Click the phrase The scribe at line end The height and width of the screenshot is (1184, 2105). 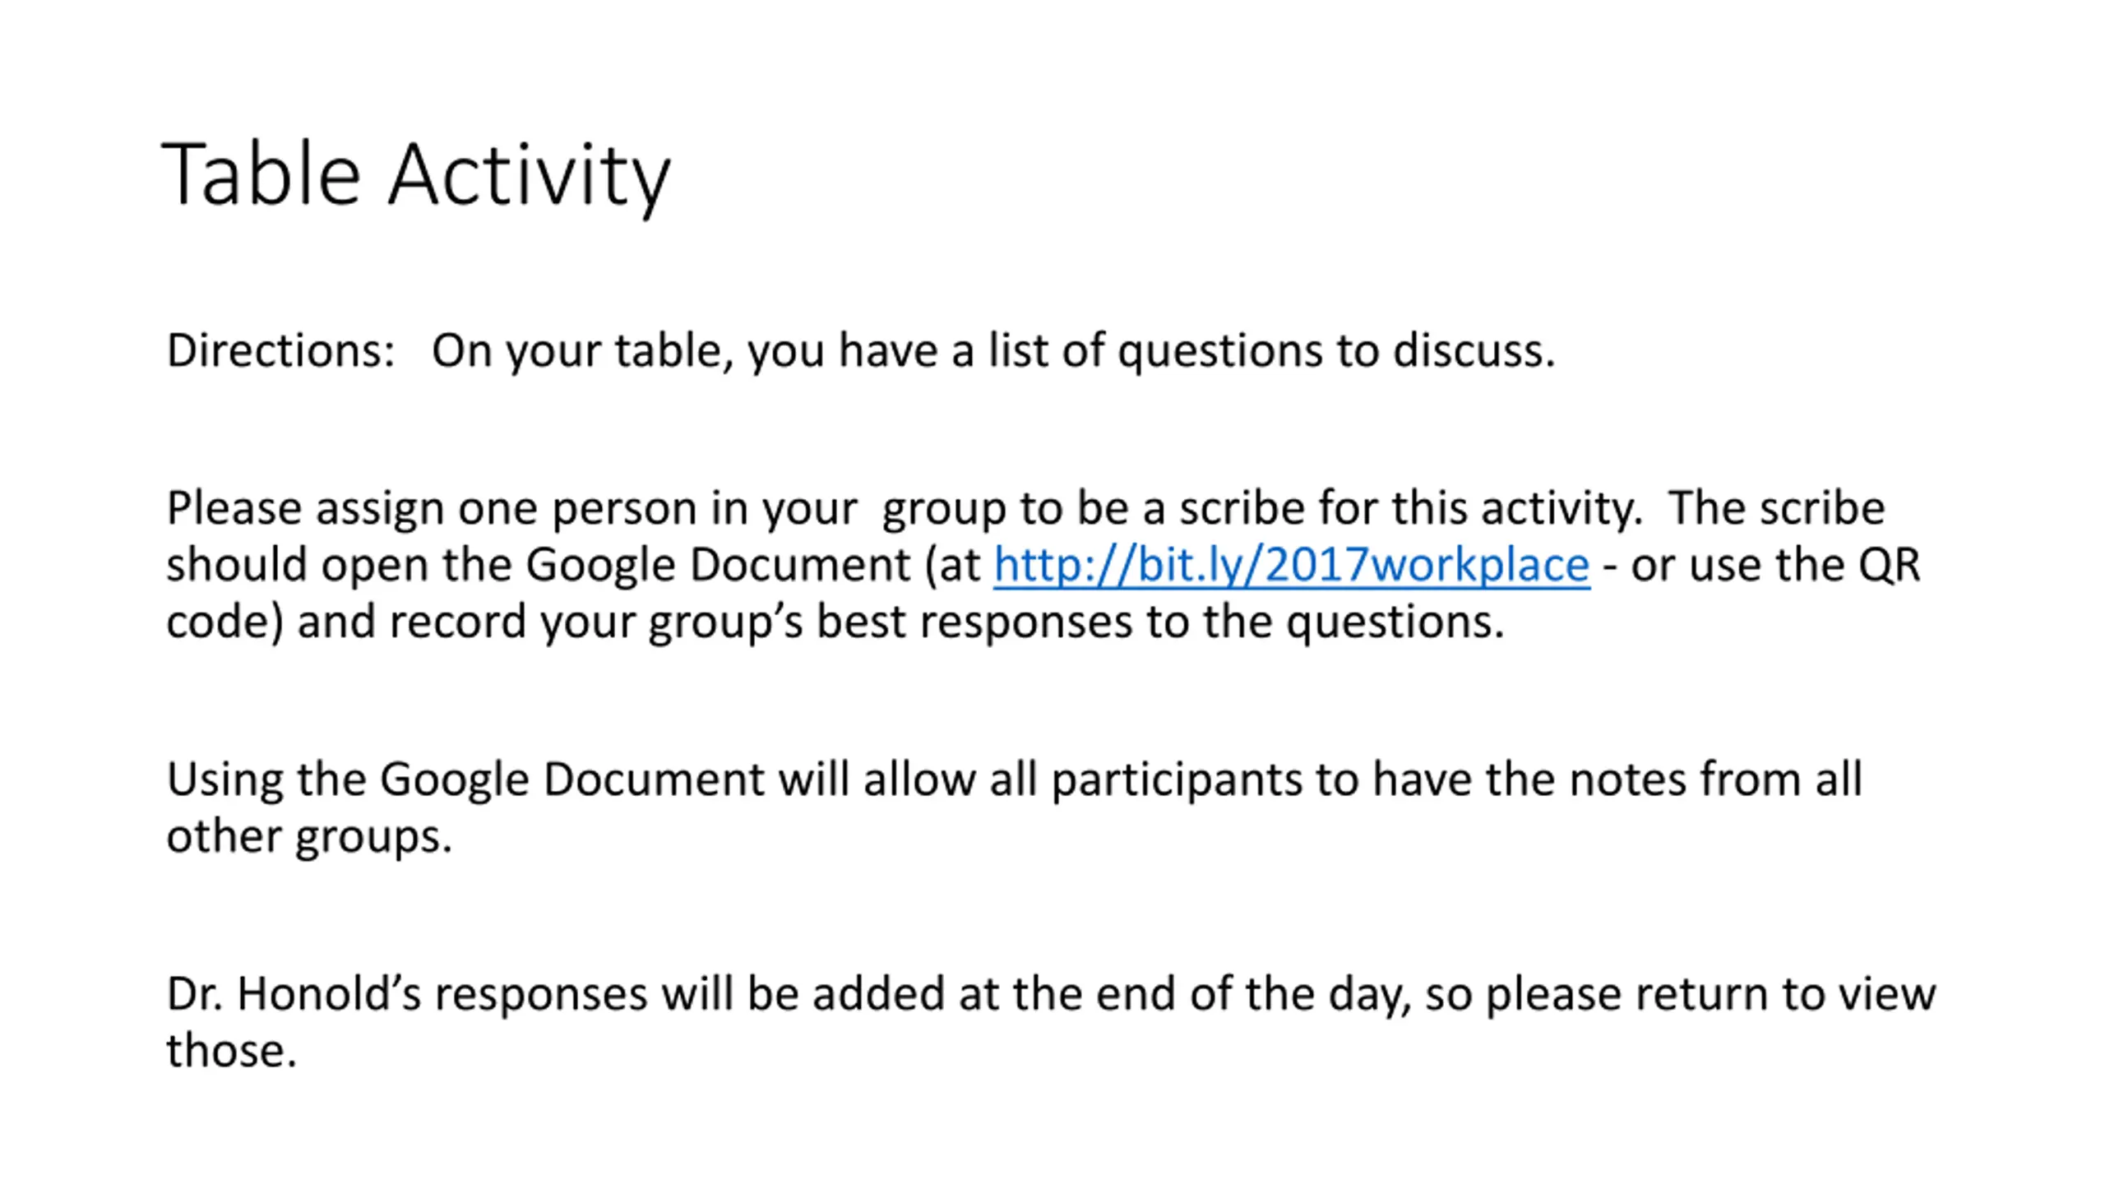pos(1776,508)
